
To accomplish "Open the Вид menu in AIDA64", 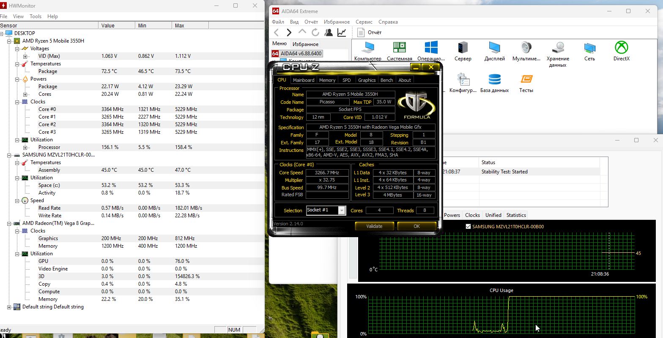I will 294,22.
